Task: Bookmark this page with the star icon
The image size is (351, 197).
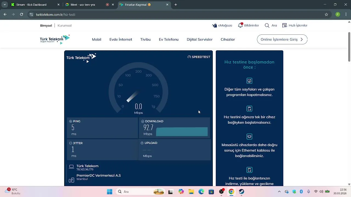Action: pyautogui.click(x=326, y=15)
